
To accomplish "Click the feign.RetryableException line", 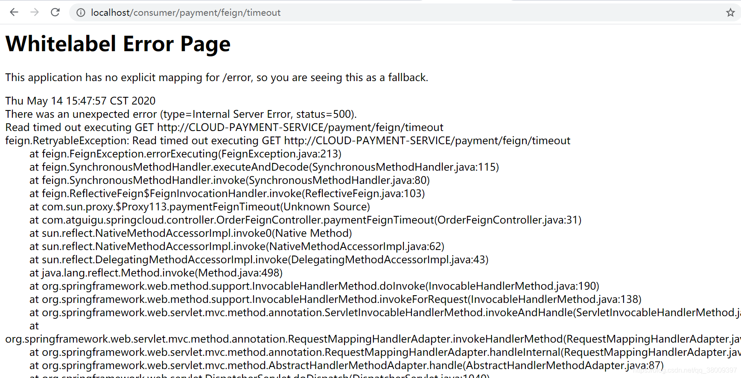I will [288, 140].
